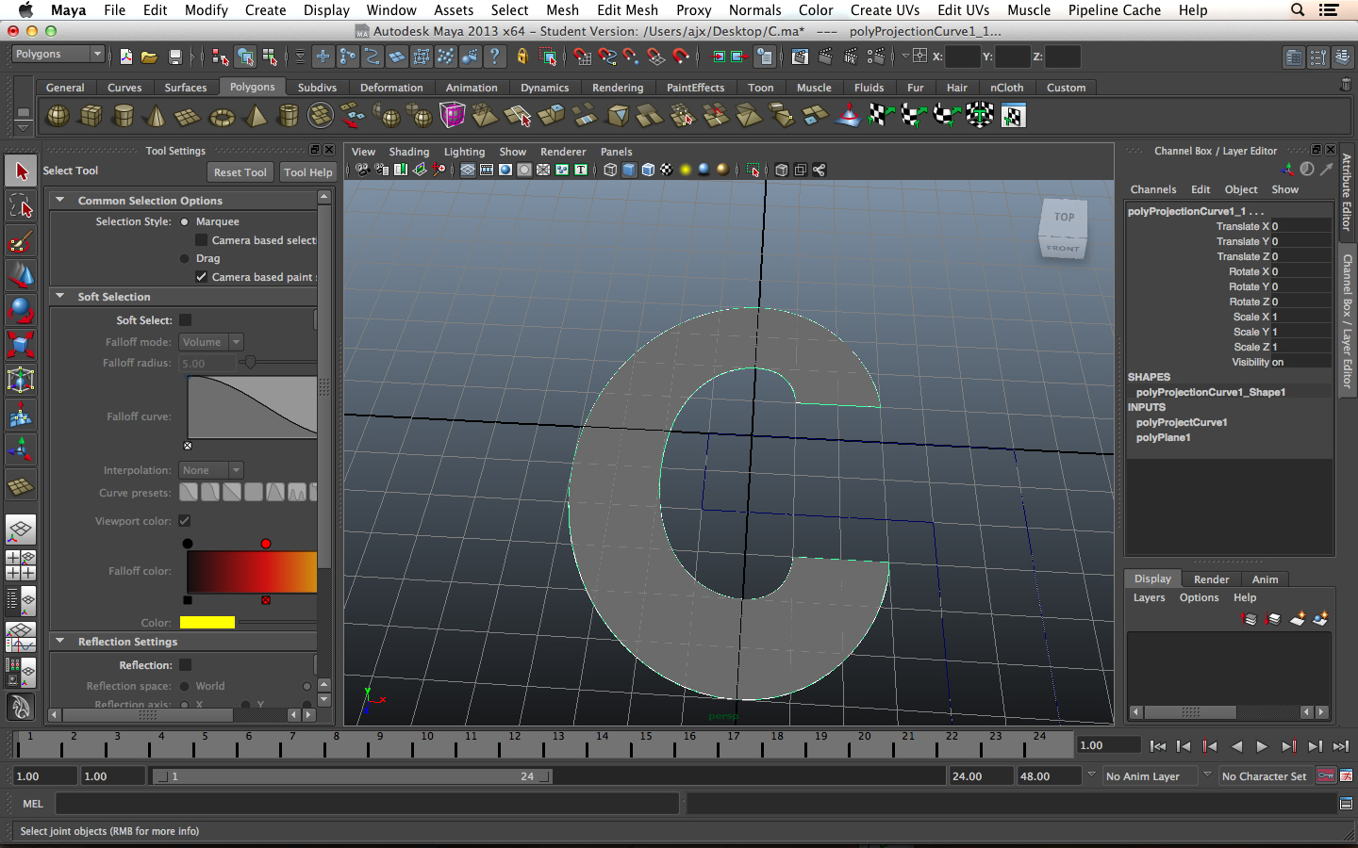
Task: Select the Lasso tool in the toolbox
Action: (21, 206)
